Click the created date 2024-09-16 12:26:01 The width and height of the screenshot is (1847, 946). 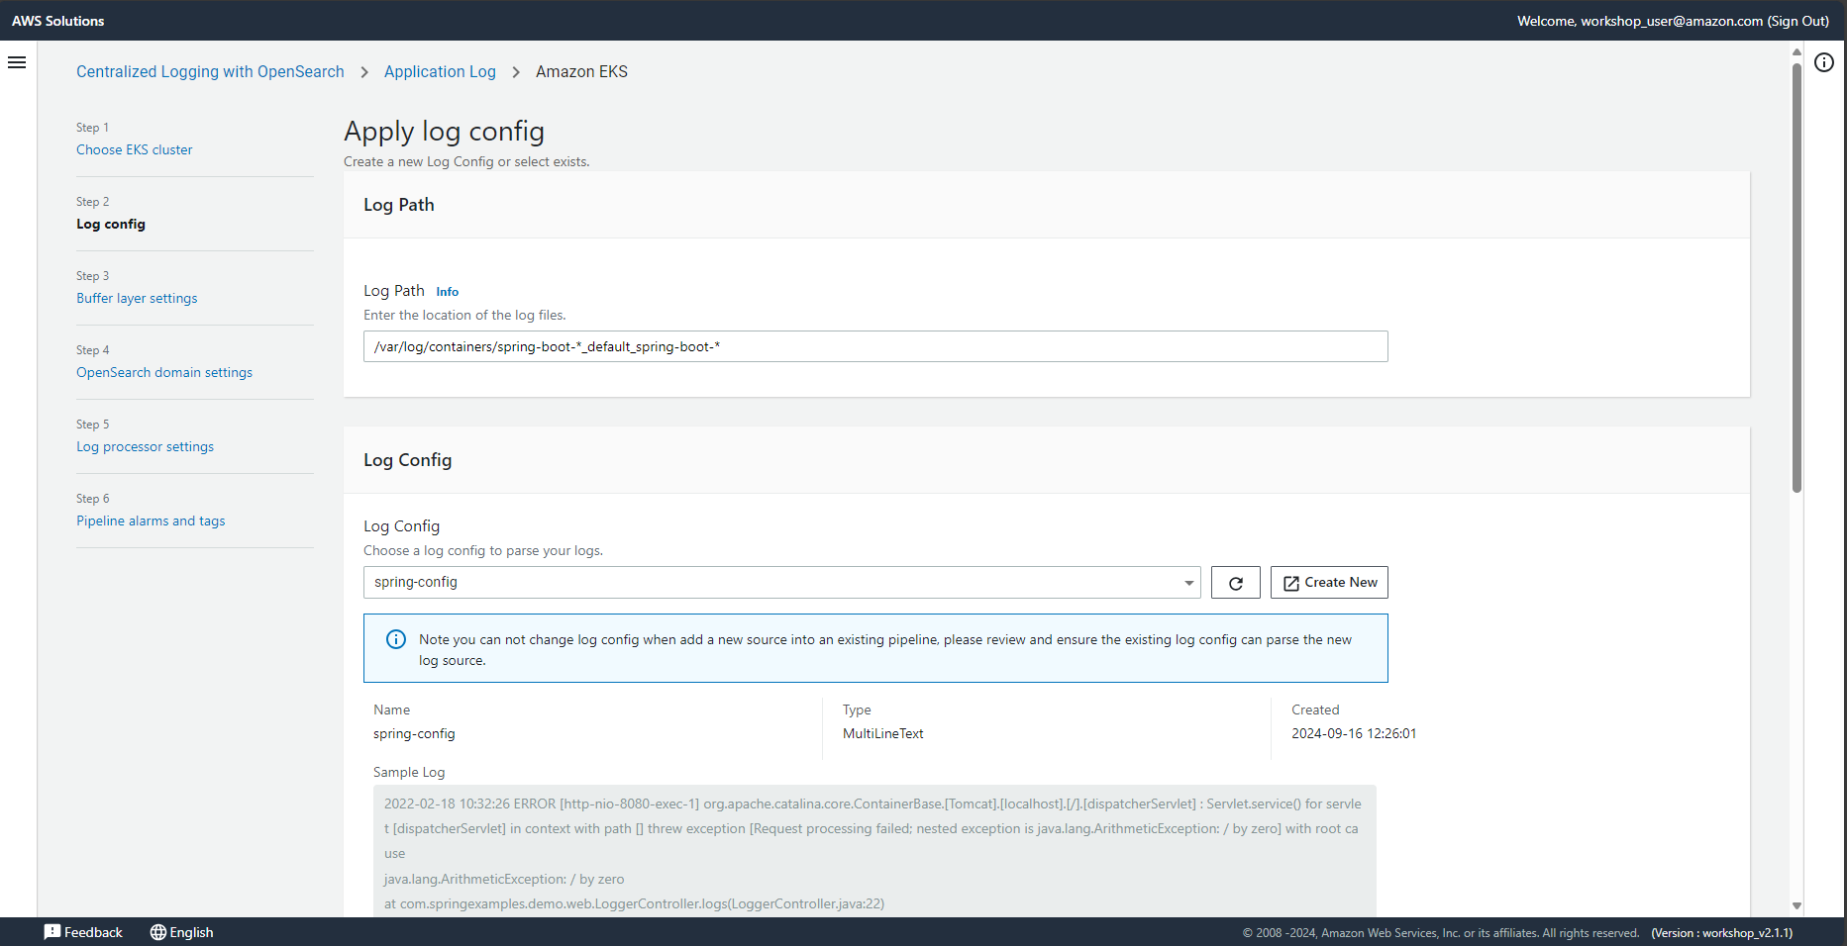tap(1354, 733)
